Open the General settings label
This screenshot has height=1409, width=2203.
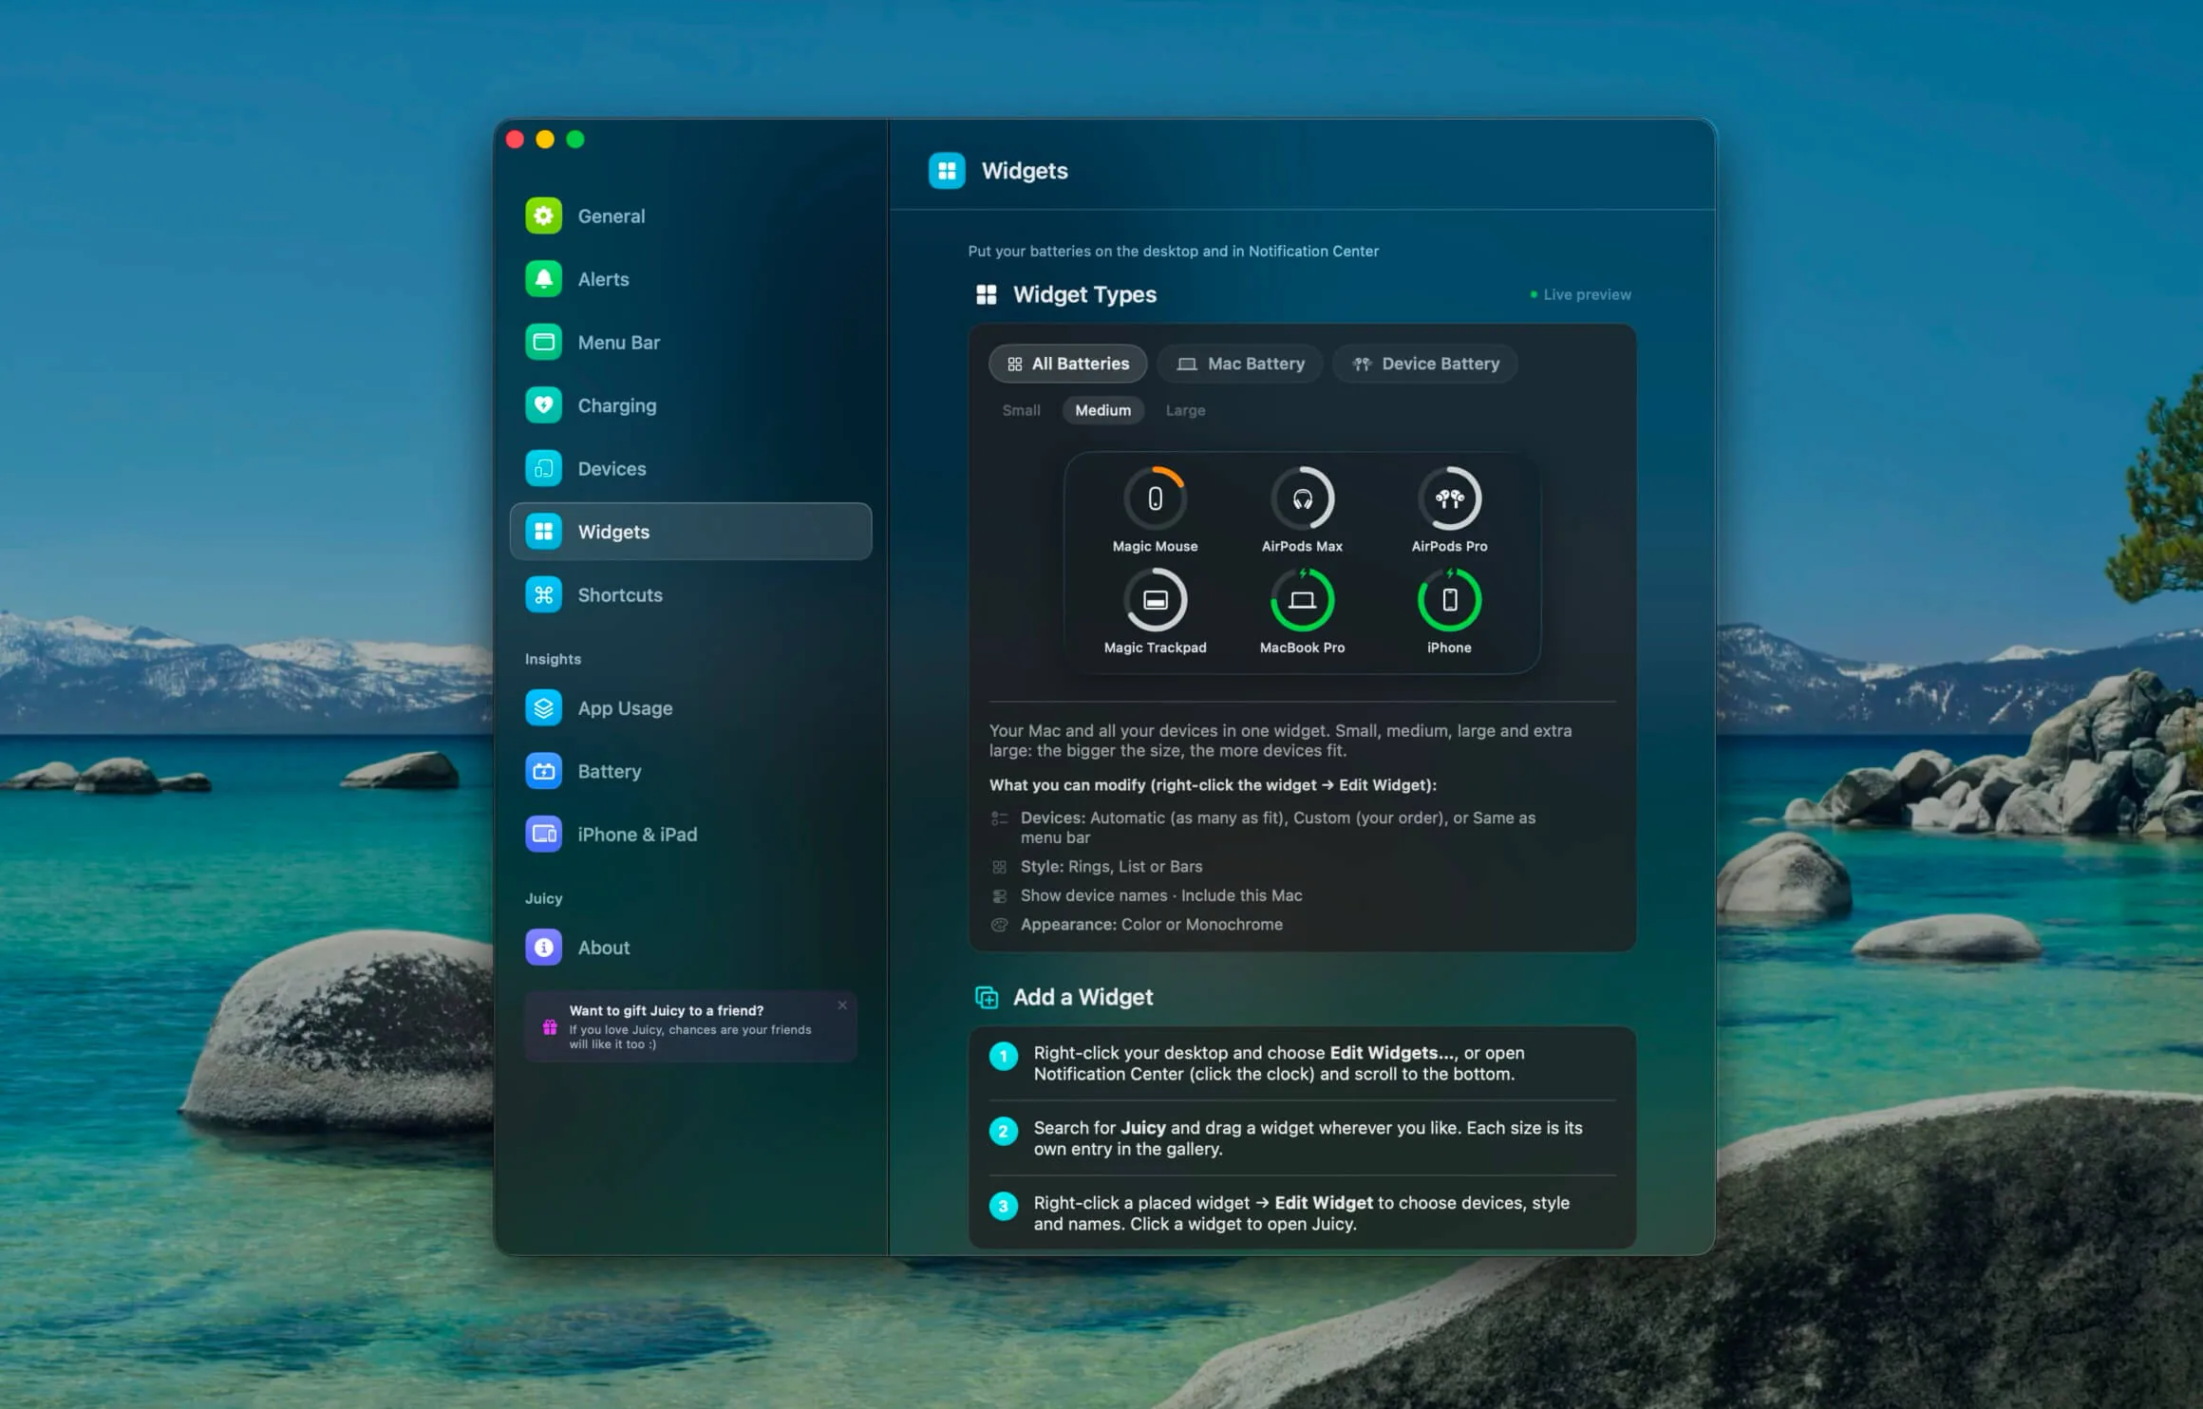612,216
